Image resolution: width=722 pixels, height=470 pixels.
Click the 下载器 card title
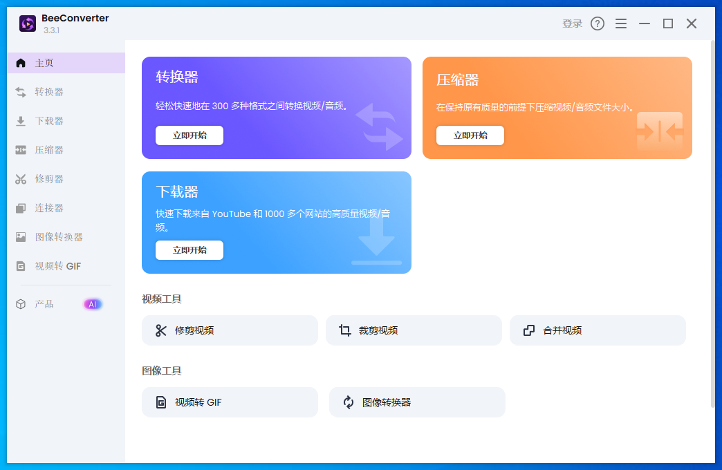(x=177, y=191)
